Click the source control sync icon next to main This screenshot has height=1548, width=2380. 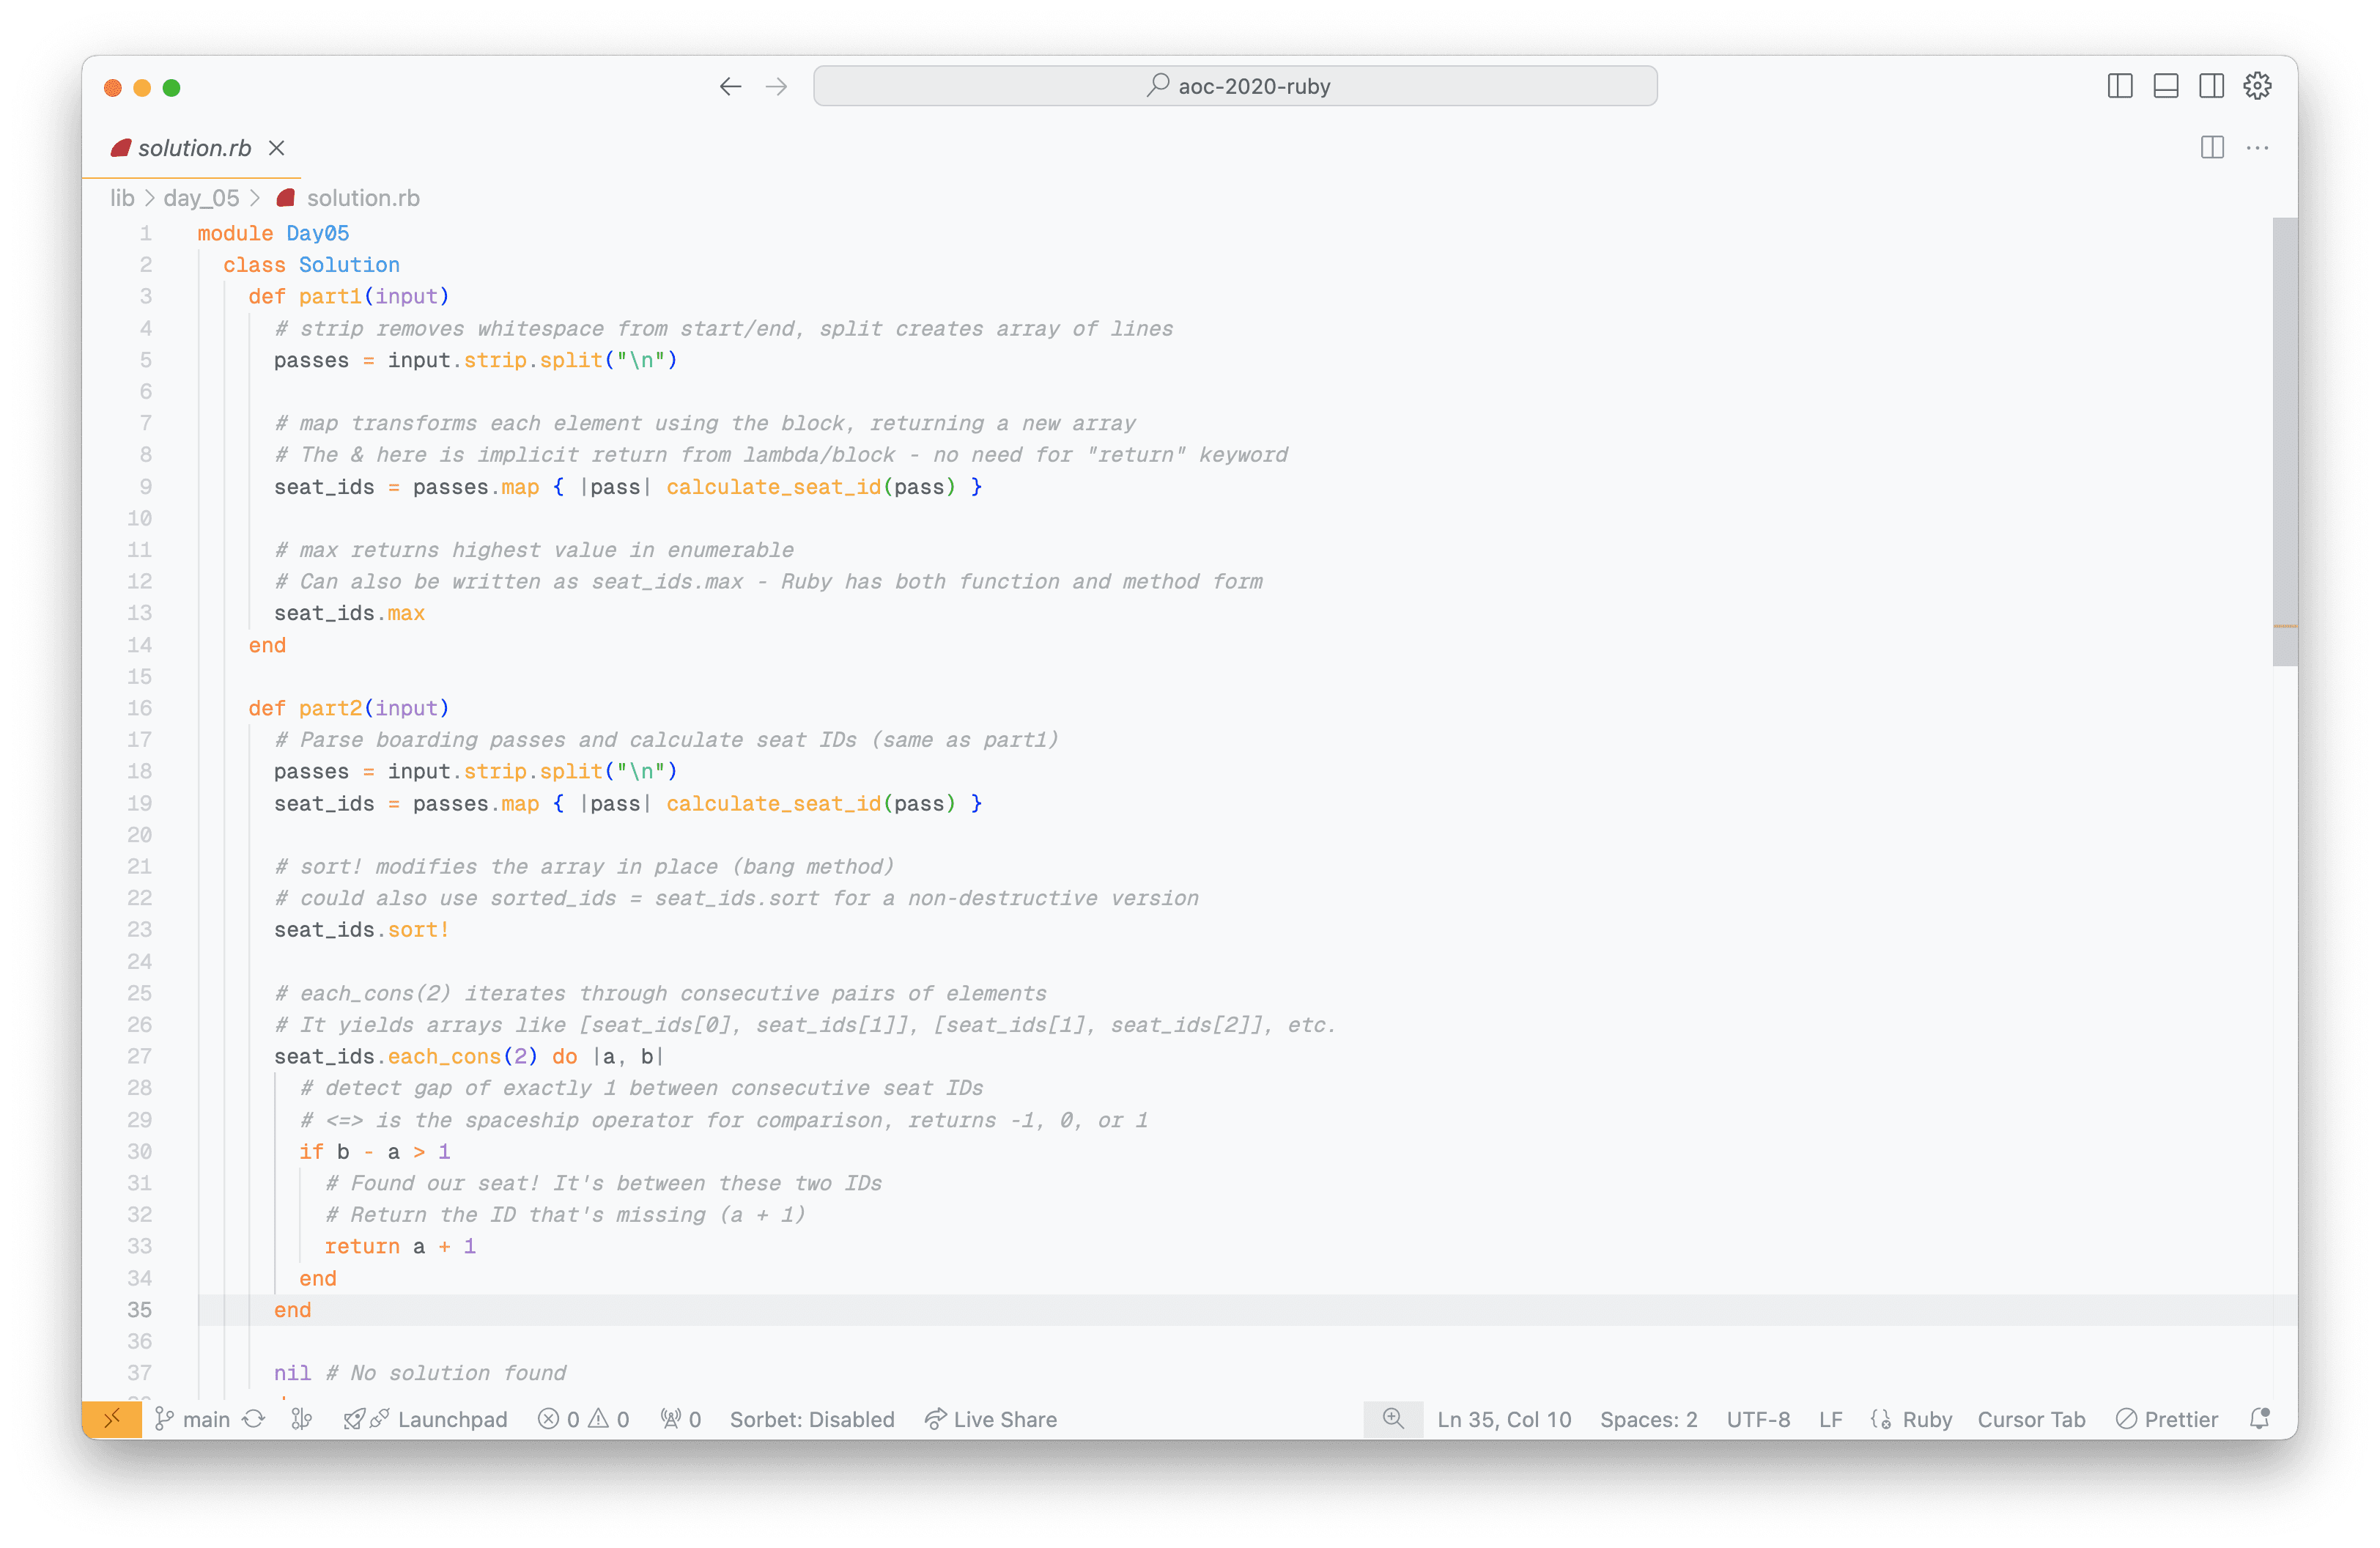[x=253, y=1419]
